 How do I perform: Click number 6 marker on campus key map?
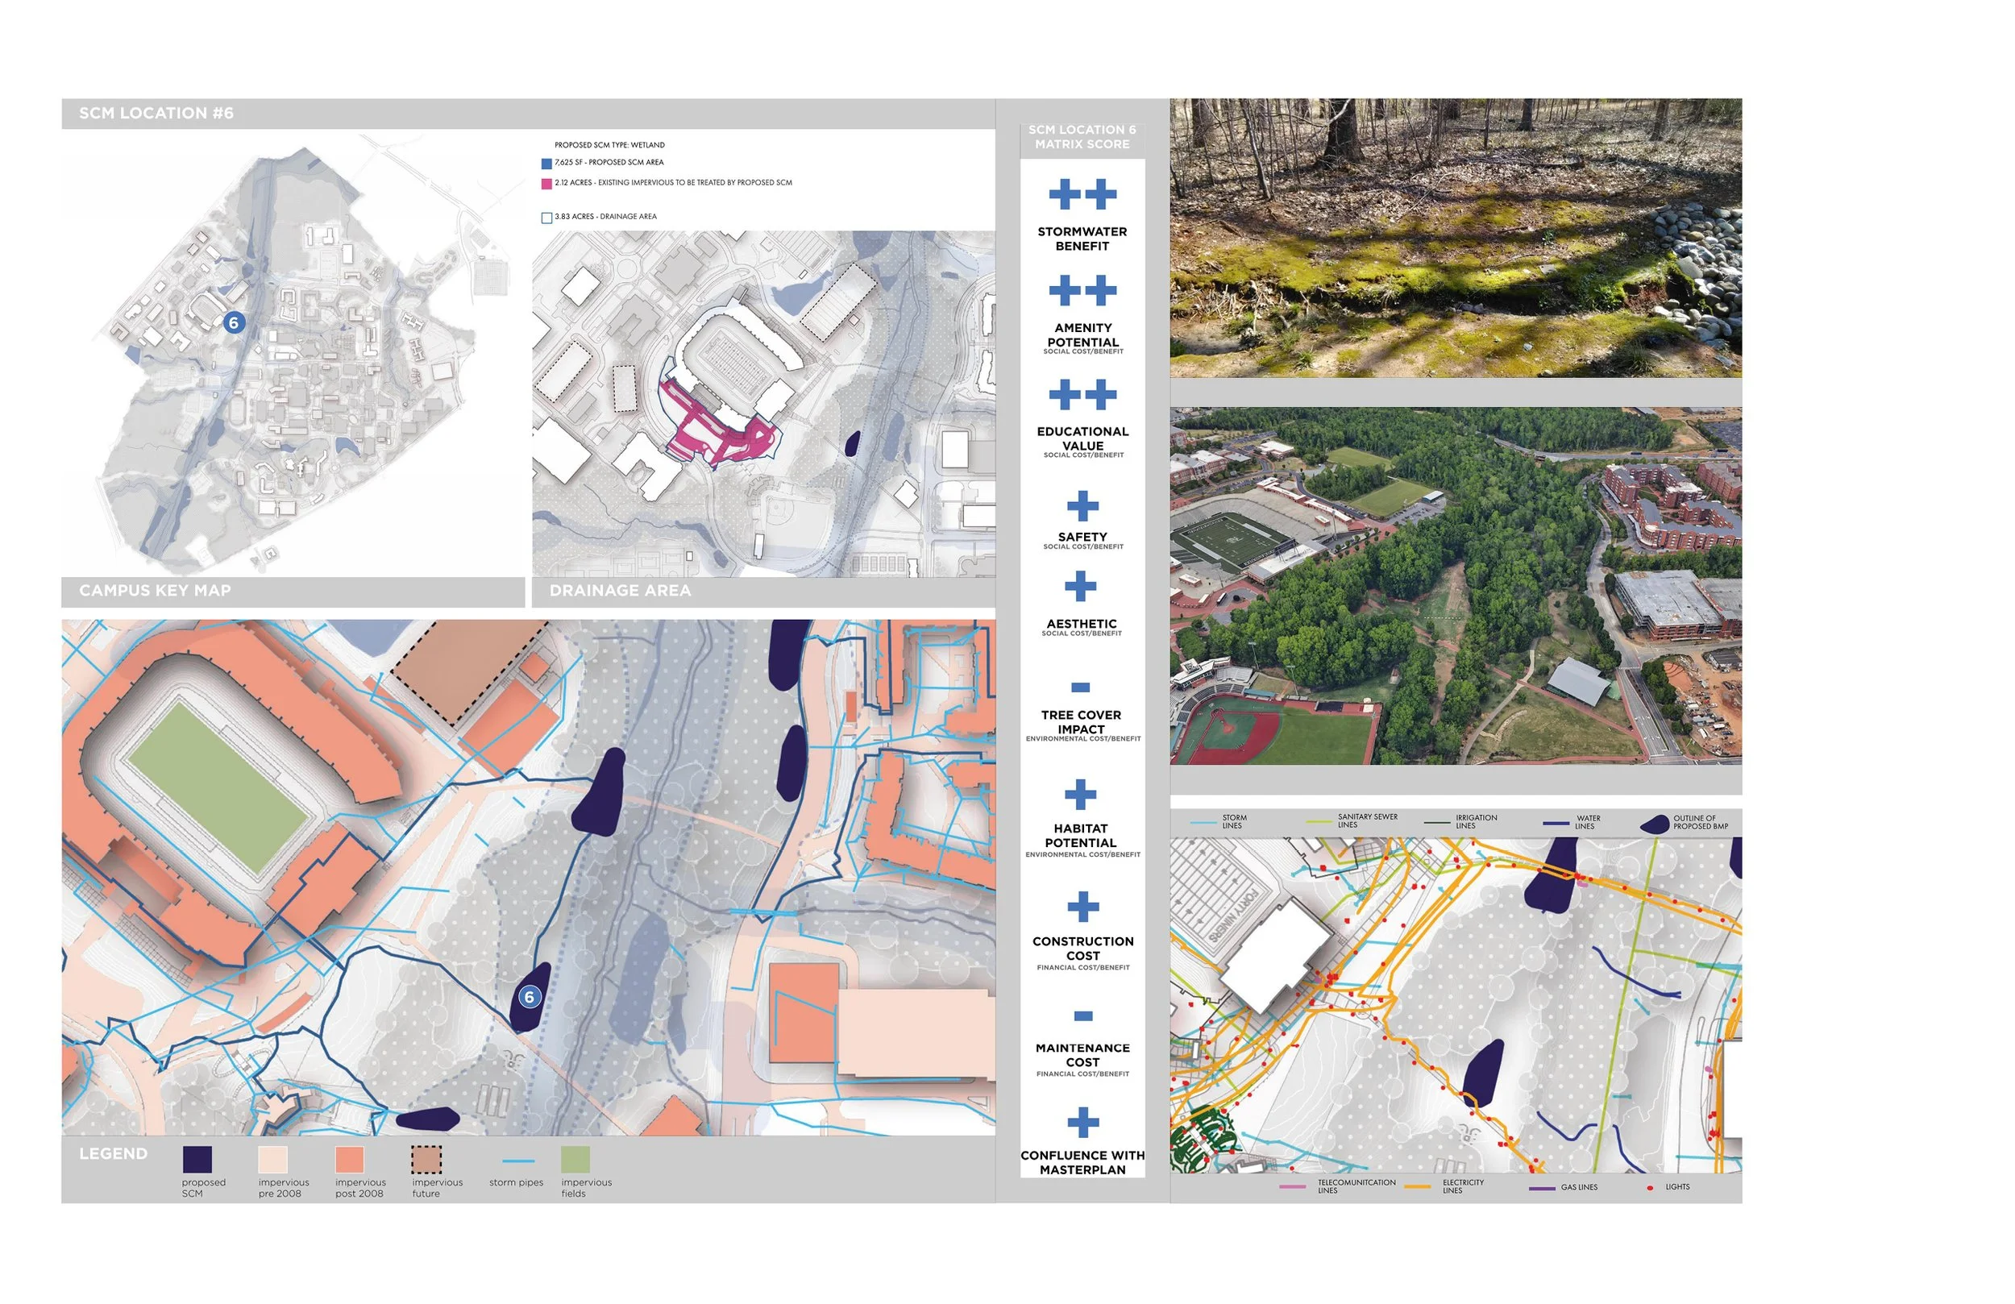click(x=234, y=322)
